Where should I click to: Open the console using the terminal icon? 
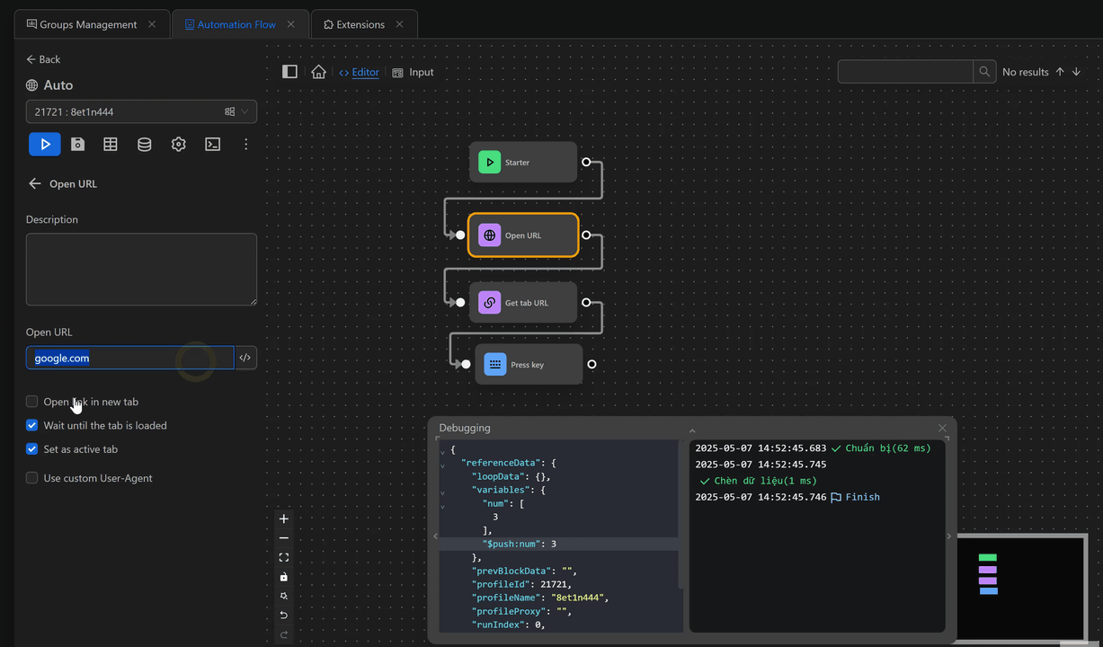pyautogui.click(x=212, y=144)
